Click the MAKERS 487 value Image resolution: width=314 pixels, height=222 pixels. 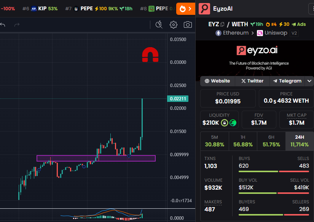210,209
